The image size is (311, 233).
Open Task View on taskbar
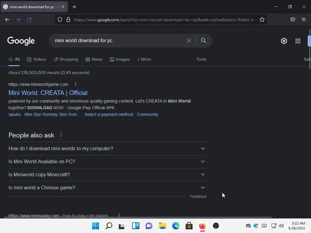(x=122, y=226)
